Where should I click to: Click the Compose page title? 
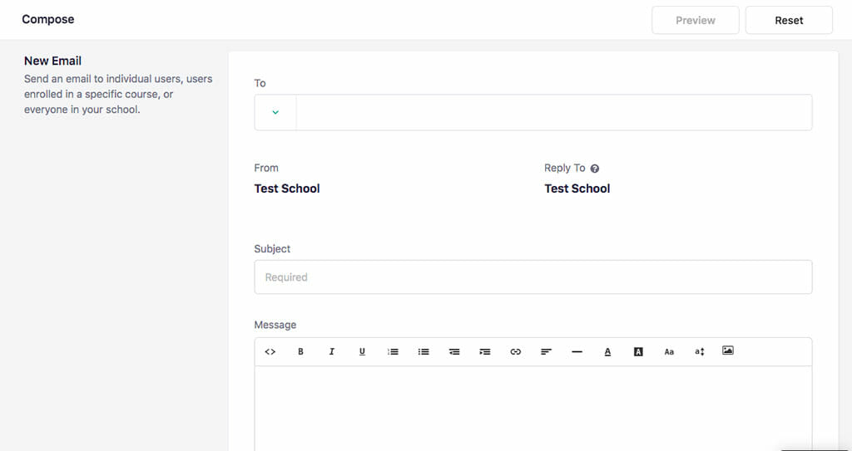[47, 20]
